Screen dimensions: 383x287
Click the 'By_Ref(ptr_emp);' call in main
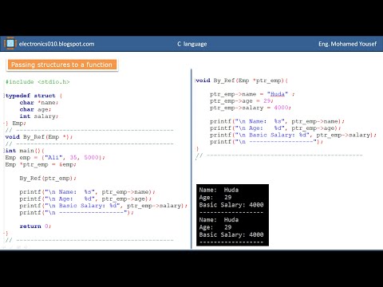[x=48, y=179]
